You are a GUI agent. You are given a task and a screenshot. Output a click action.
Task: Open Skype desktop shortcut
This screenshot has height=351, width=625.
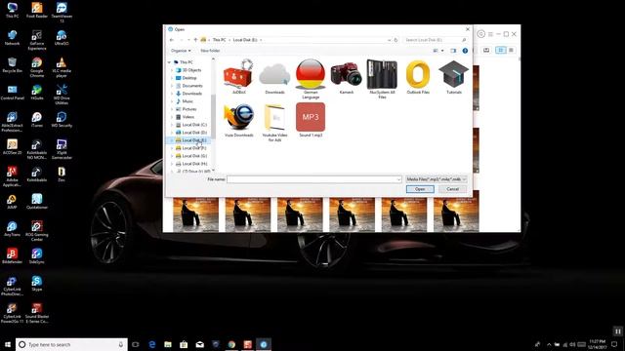tap(37, 284)
